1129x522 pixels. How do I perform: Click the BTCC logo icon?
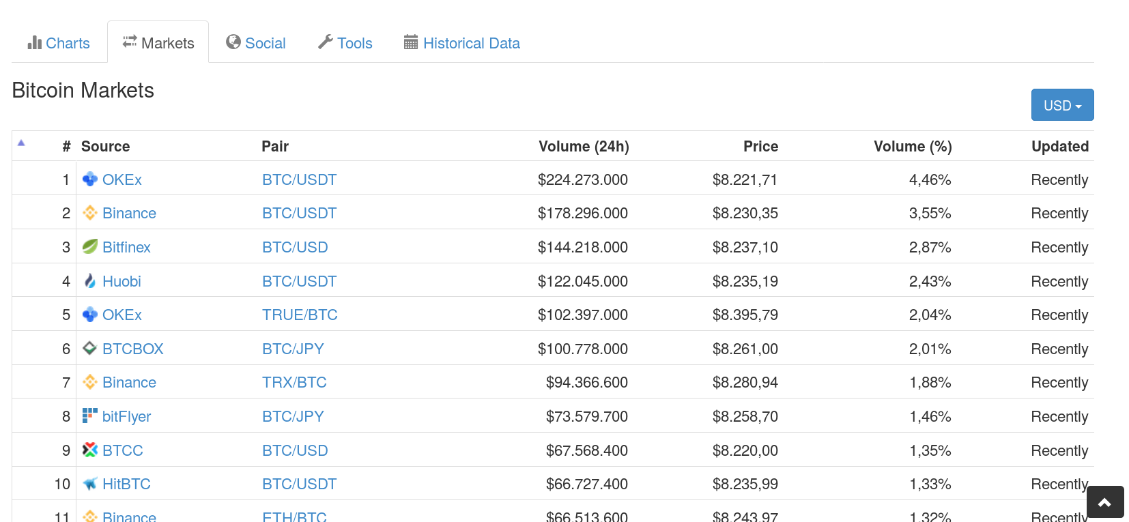[90, 450]
